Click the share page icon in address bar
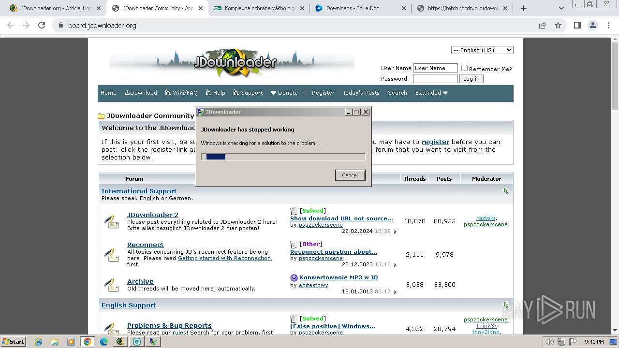619x348 pixels. 543,25
